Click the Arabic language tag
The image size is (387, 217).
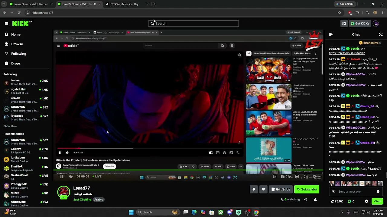(x=99, y=200)
